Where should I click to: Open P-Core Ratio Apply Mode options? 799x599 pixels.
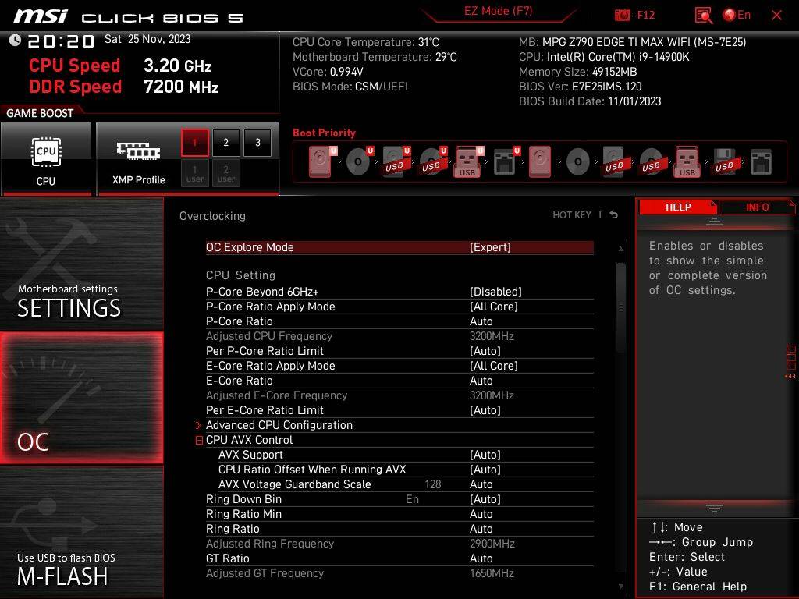399,306
